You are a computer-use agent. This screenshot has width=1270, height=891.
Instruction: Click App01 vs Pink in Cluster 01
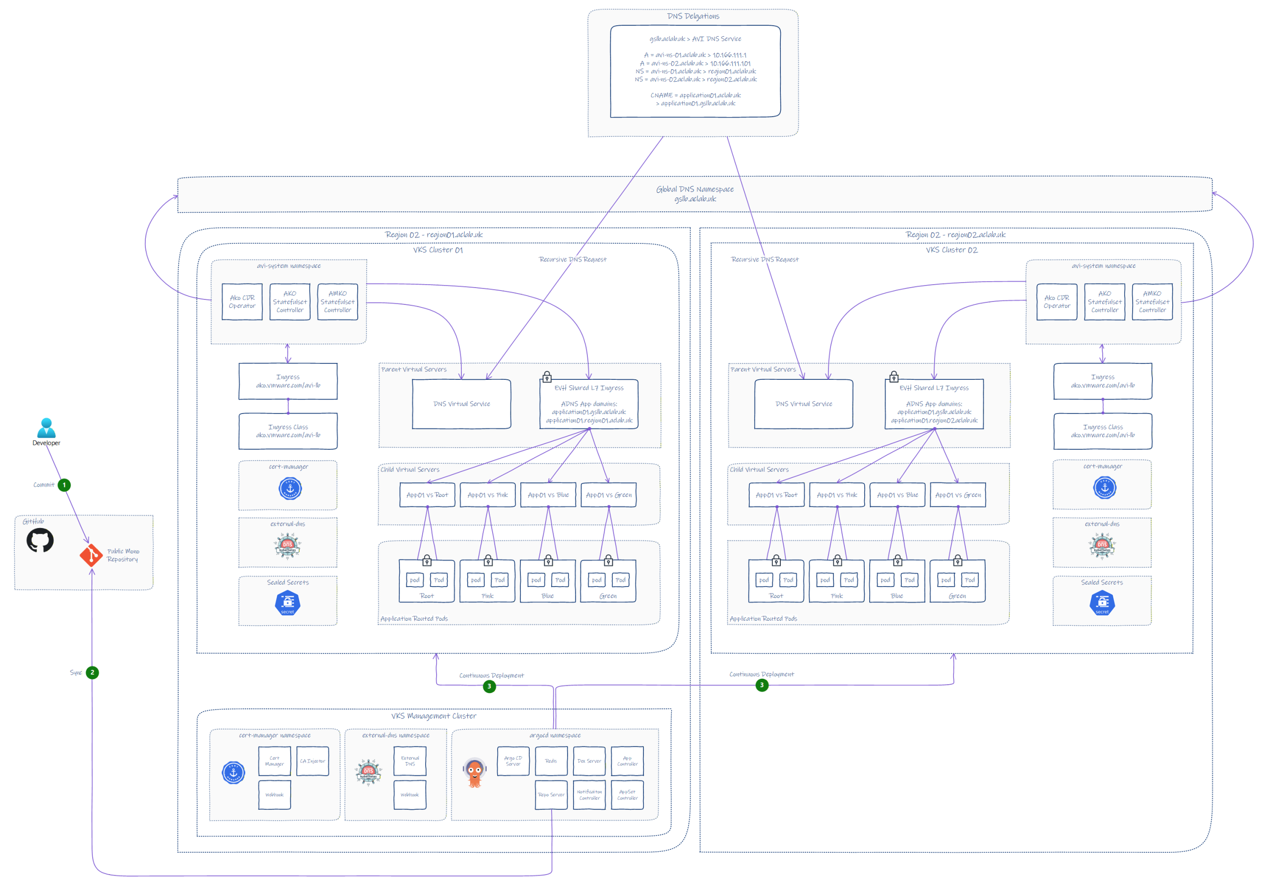coord(487,495)
